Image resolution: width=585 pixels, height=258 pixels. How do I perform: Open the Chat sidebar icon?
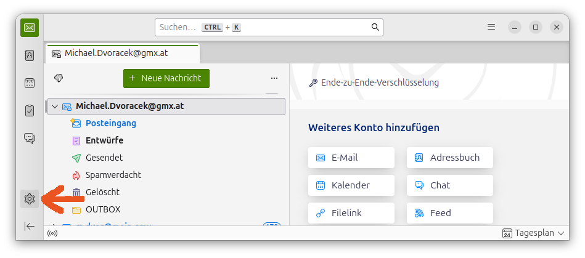coord(29,138)
